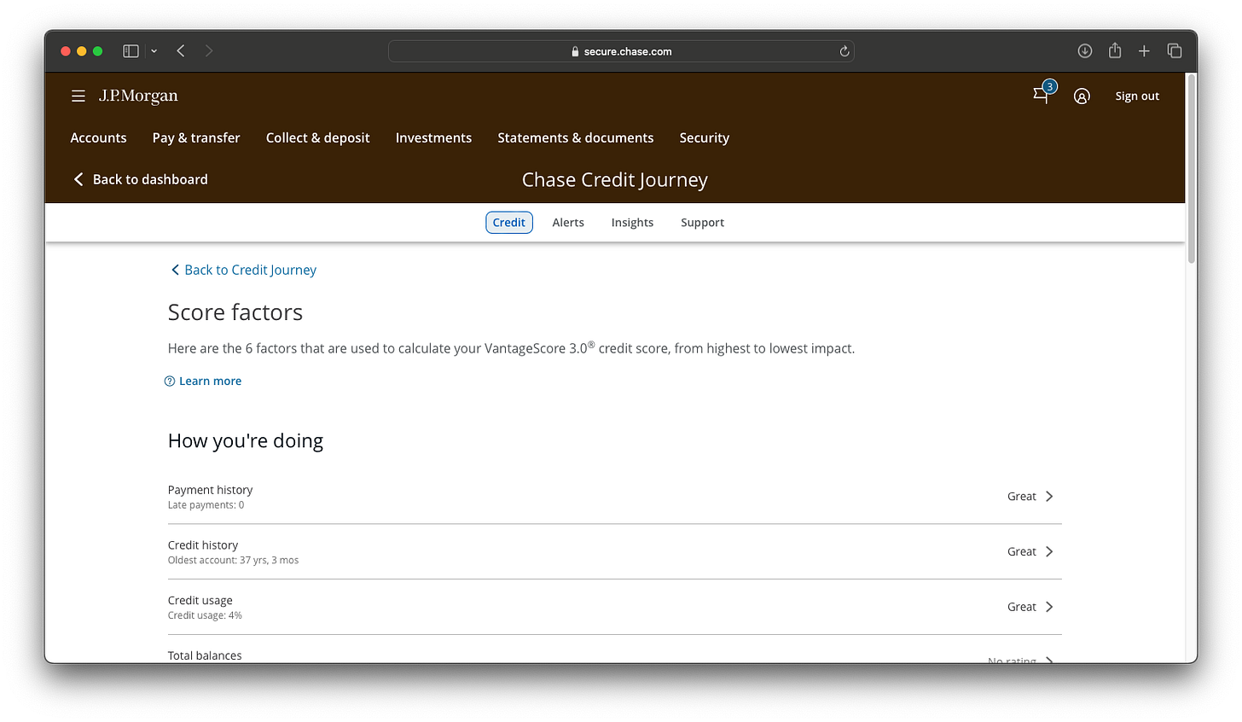Screen dimensions: 1242x722
Task: Click 'Credit usage: 4%' text
Action: 205,615
